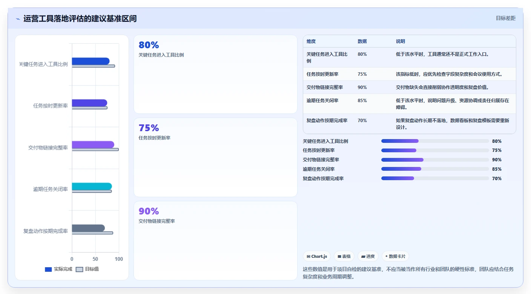Image resolution: width=531 pixels, height=294 pixels.
Task: Click description 交付物缺失会直接削弱协作透明度和复盘价值
Action: point(442,87)
